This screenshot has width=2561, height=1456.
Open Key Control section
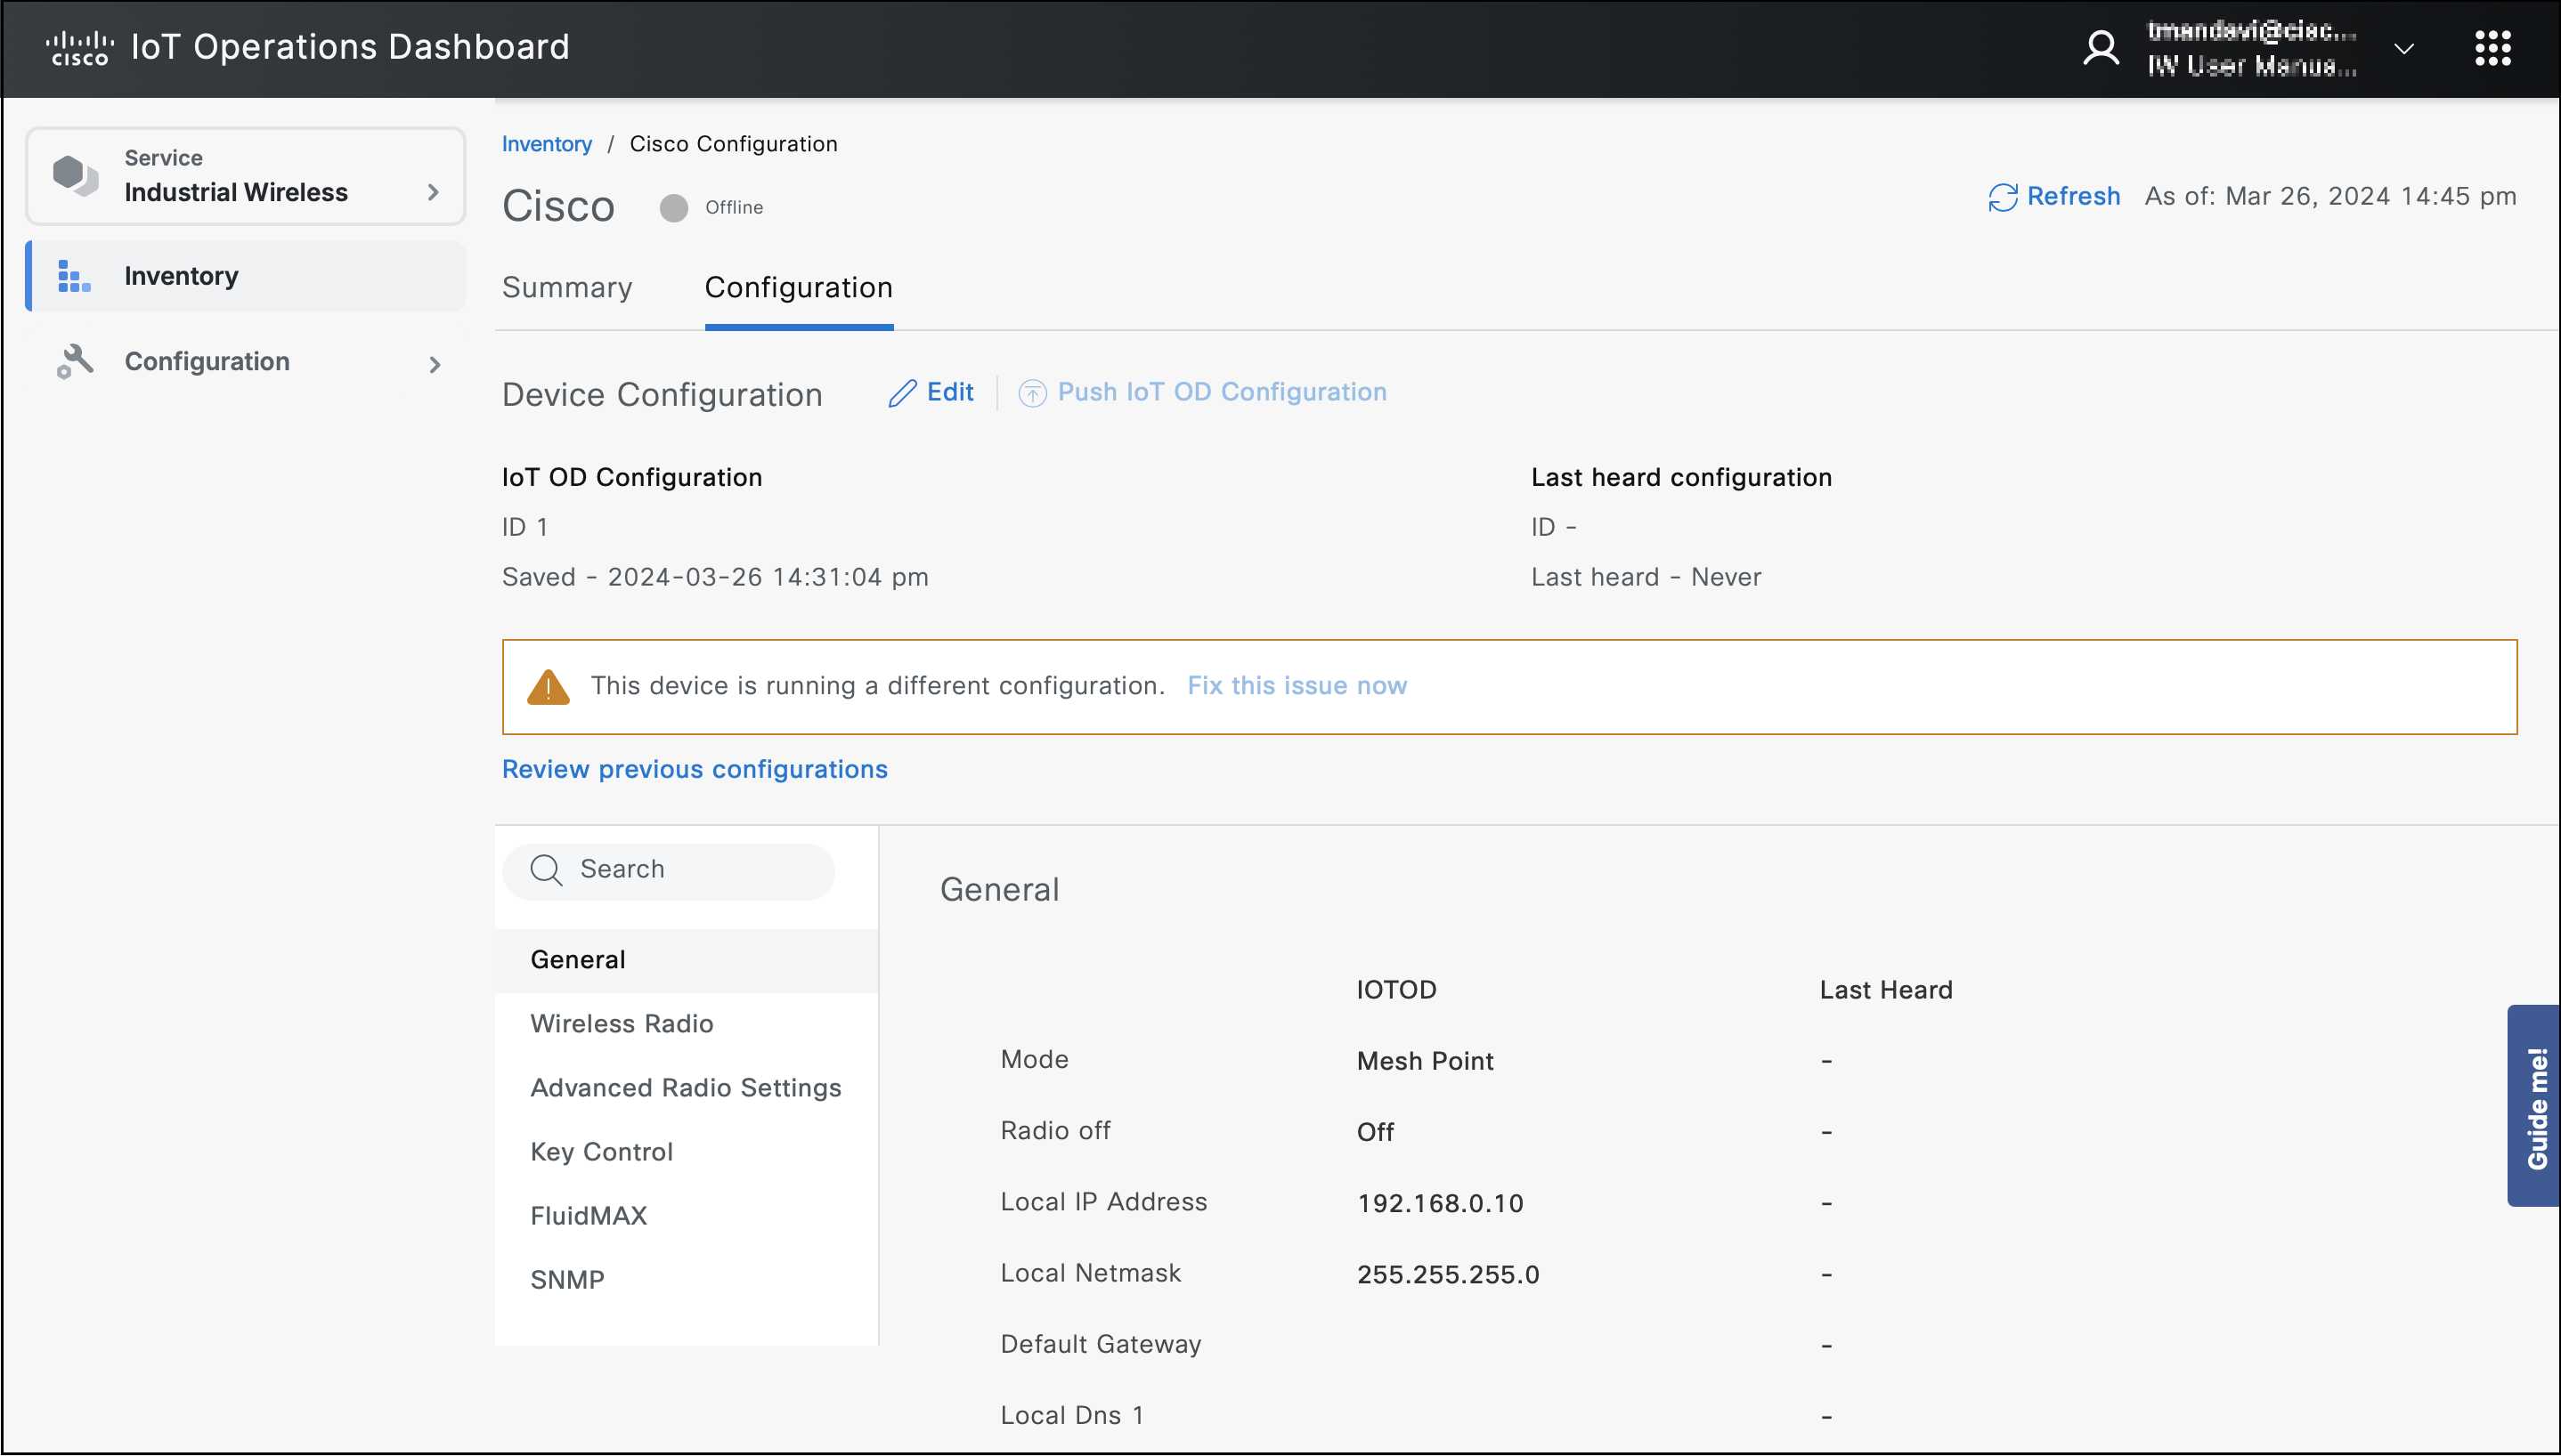click(687, 1152)
